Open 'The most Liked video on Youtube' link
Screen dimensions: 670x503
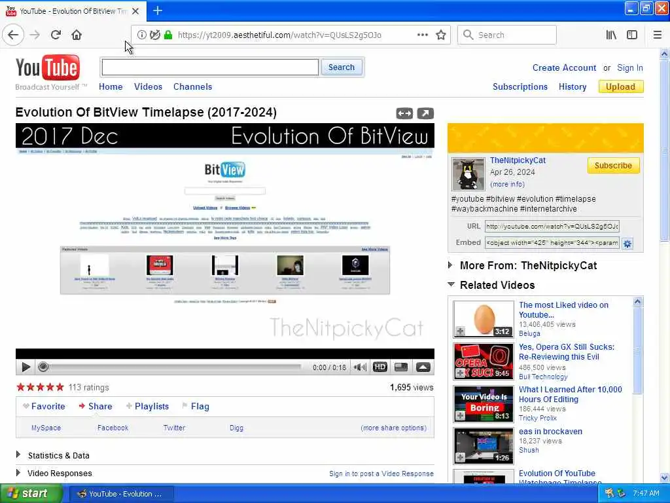pos(563,310)
